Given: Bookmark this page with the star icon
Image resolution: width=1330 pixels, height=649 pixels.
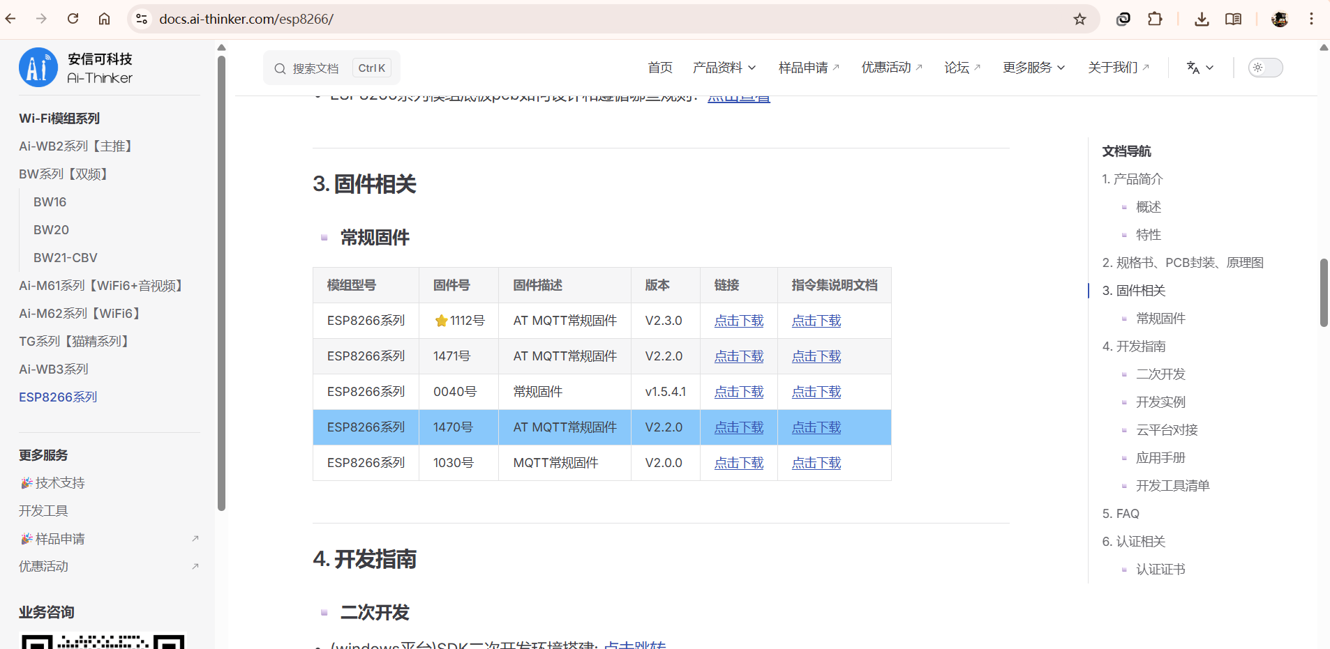Looking at the screenshot, I should tap(1079, 19).
